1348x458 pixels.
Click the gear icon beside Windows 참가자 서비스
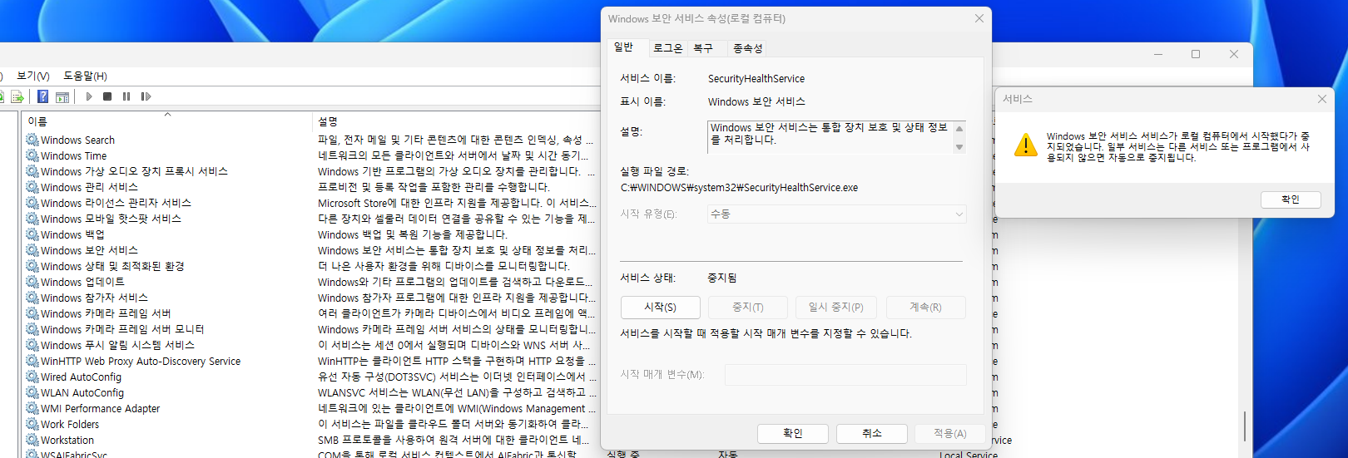32,298
